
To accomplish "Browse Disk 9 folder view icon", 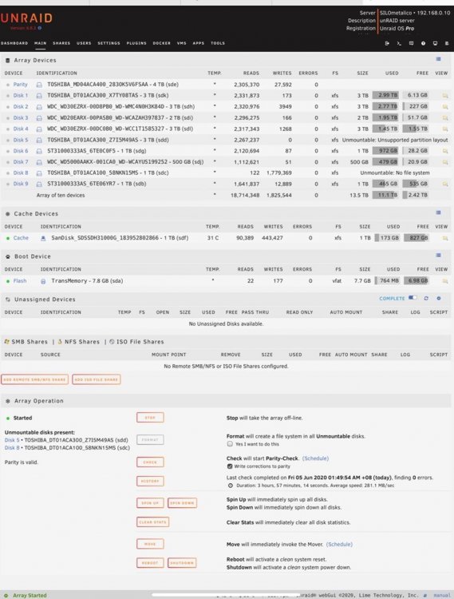I will (x=445, y=184).
